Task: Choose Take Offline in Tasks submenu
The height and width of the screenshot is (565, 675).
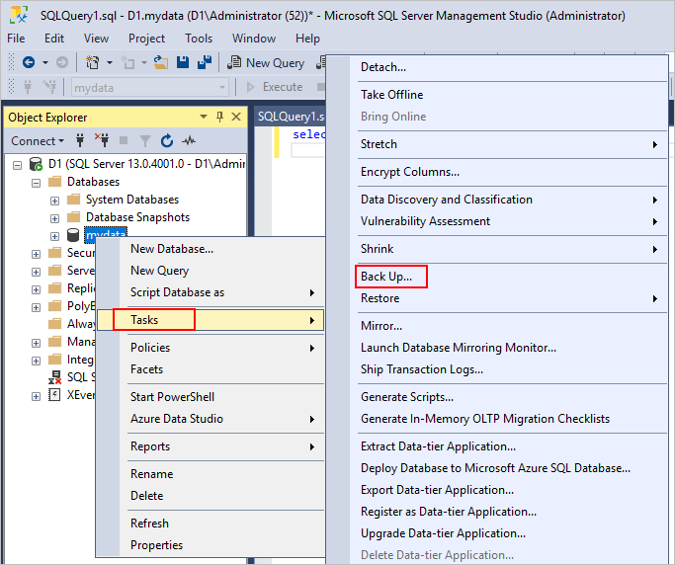Action: [391, 95]
